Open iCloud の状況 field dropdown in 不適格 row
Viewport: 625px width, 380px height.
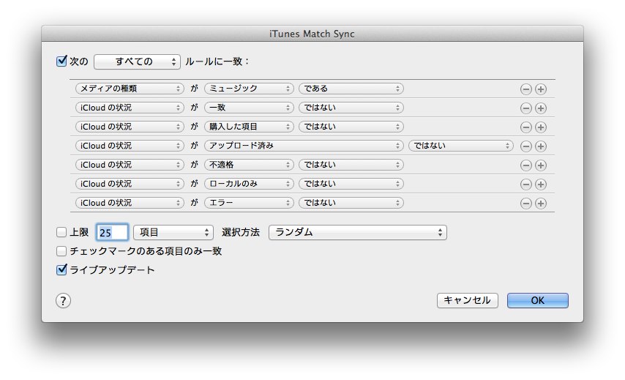click(130, 165)
